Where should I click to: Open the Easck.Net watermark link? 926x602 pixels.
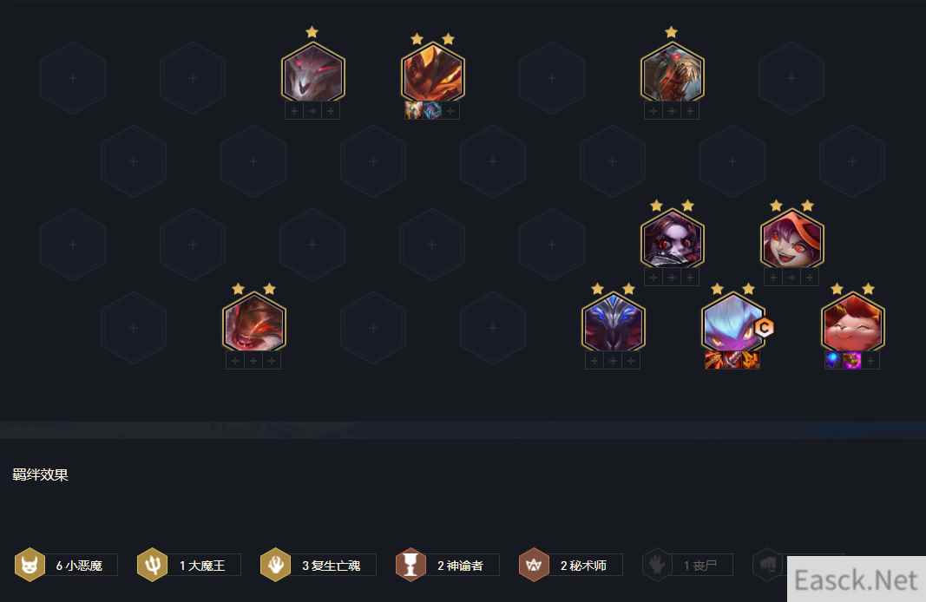856,580
